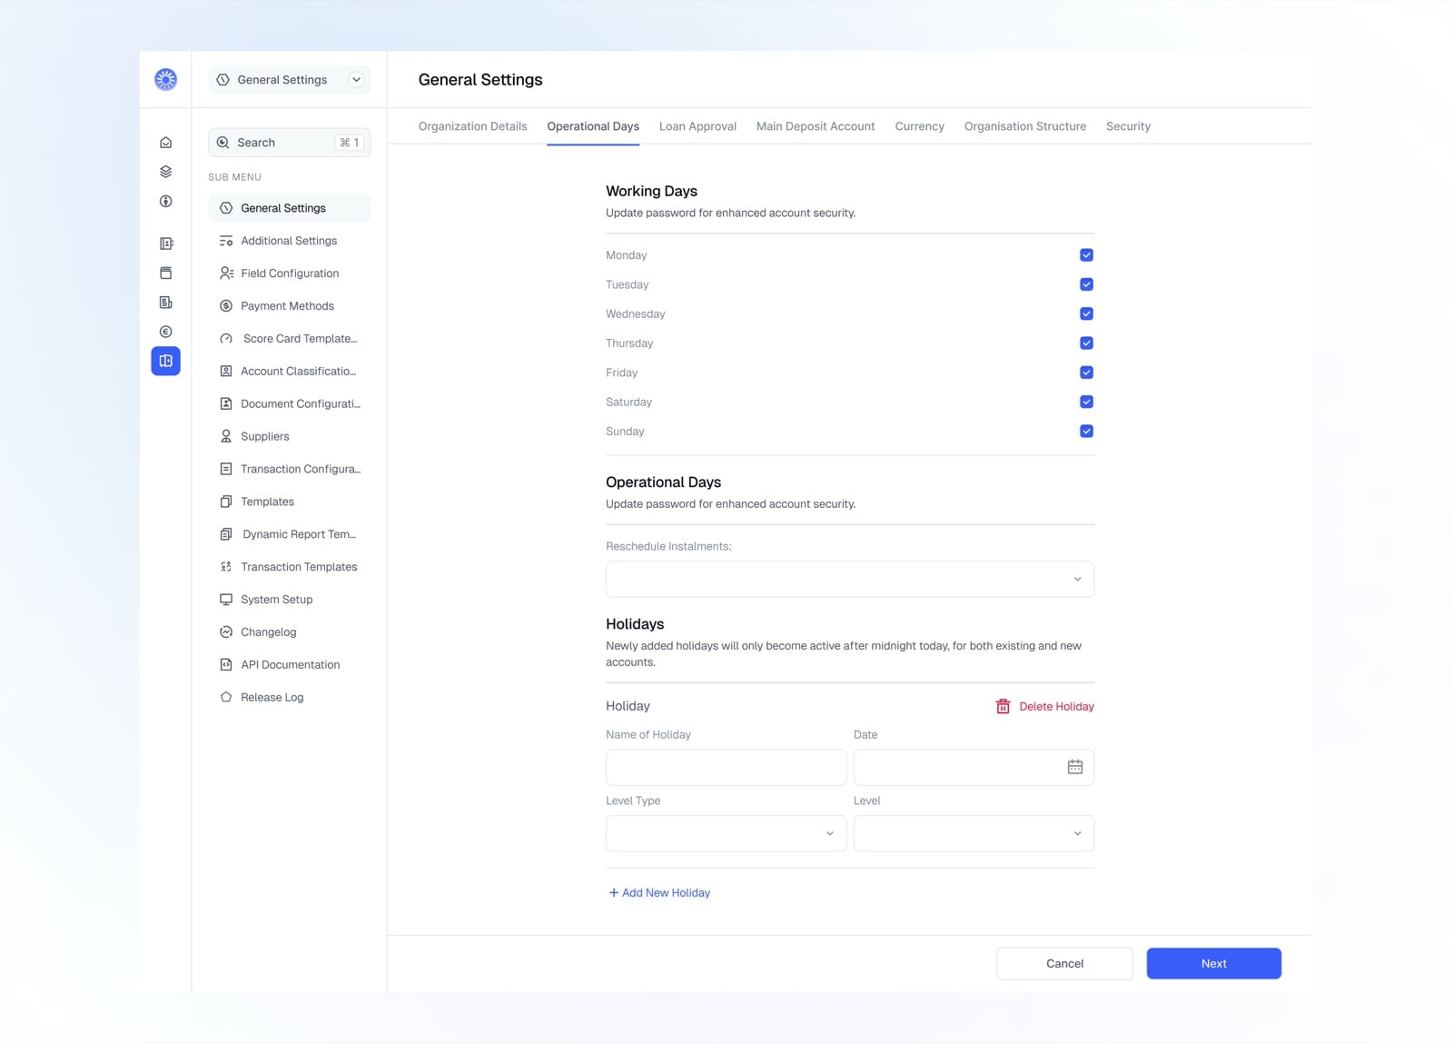Open the Level dropdown

pos(974,833)
